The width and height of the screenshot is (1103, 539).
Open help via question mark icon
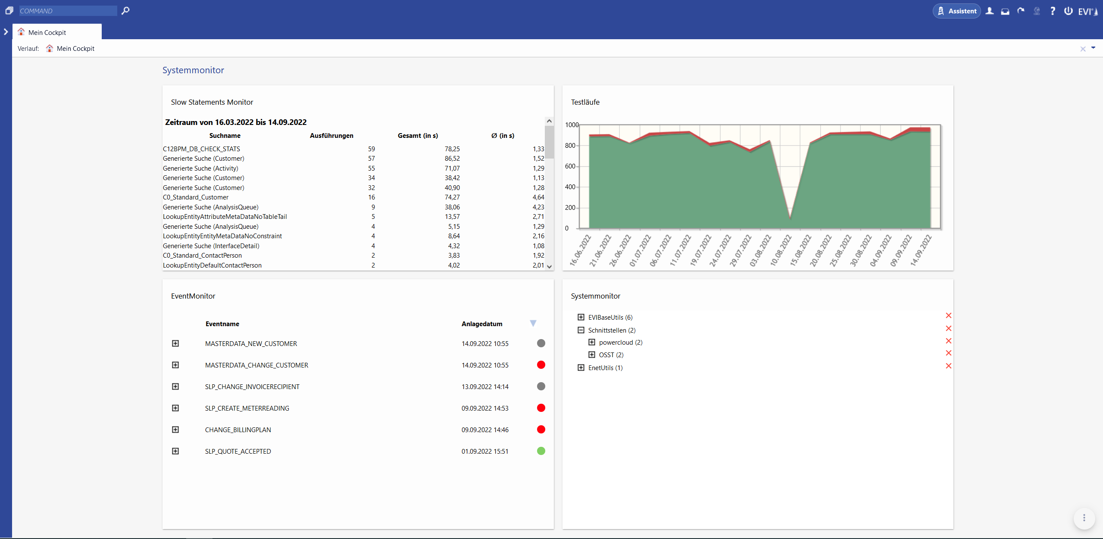[1053, 11]
